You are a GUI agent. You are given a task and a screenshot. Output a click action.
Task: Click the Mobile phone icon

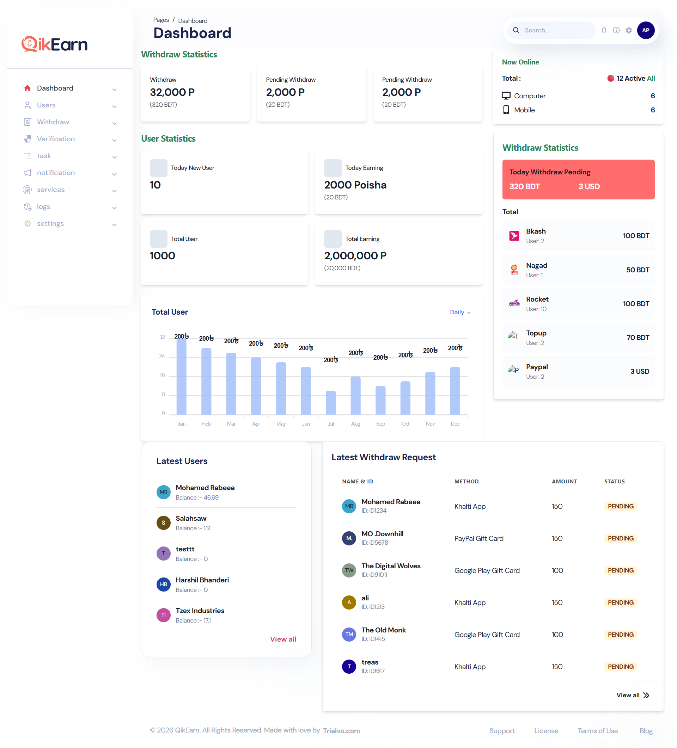tap(506, 110)
